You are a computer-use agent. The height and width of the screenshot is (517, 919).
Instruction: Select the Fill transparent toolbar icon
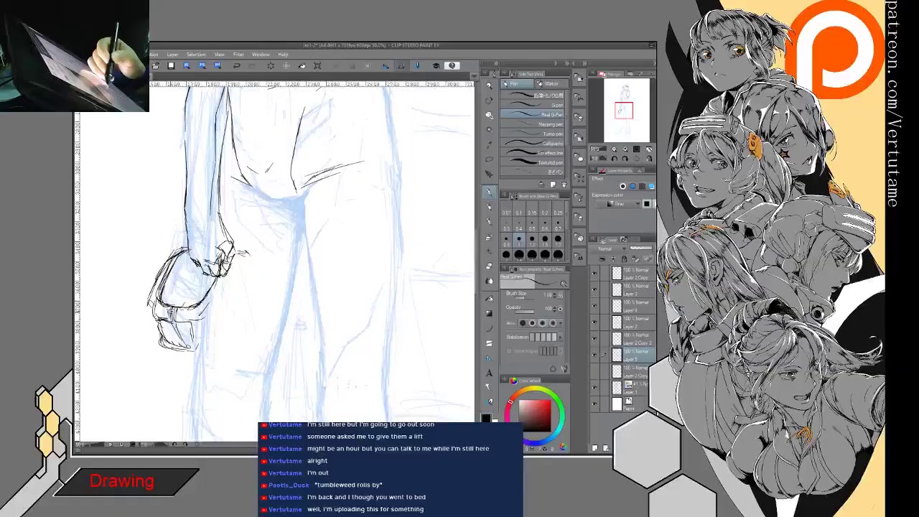[302, 66]
